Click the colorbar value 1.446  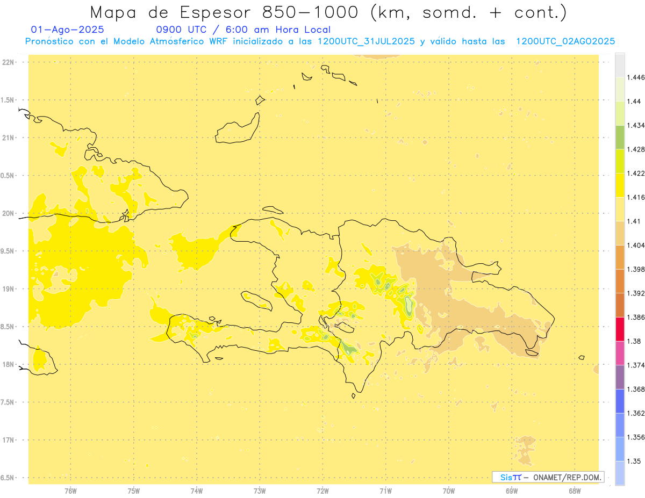636,77
